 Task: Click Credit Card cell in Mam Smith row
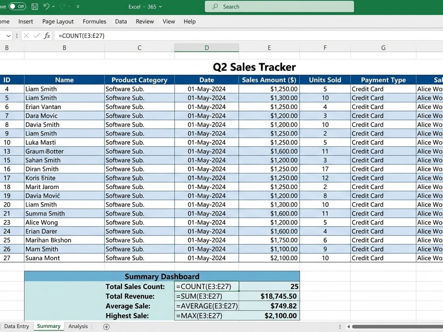383,249
